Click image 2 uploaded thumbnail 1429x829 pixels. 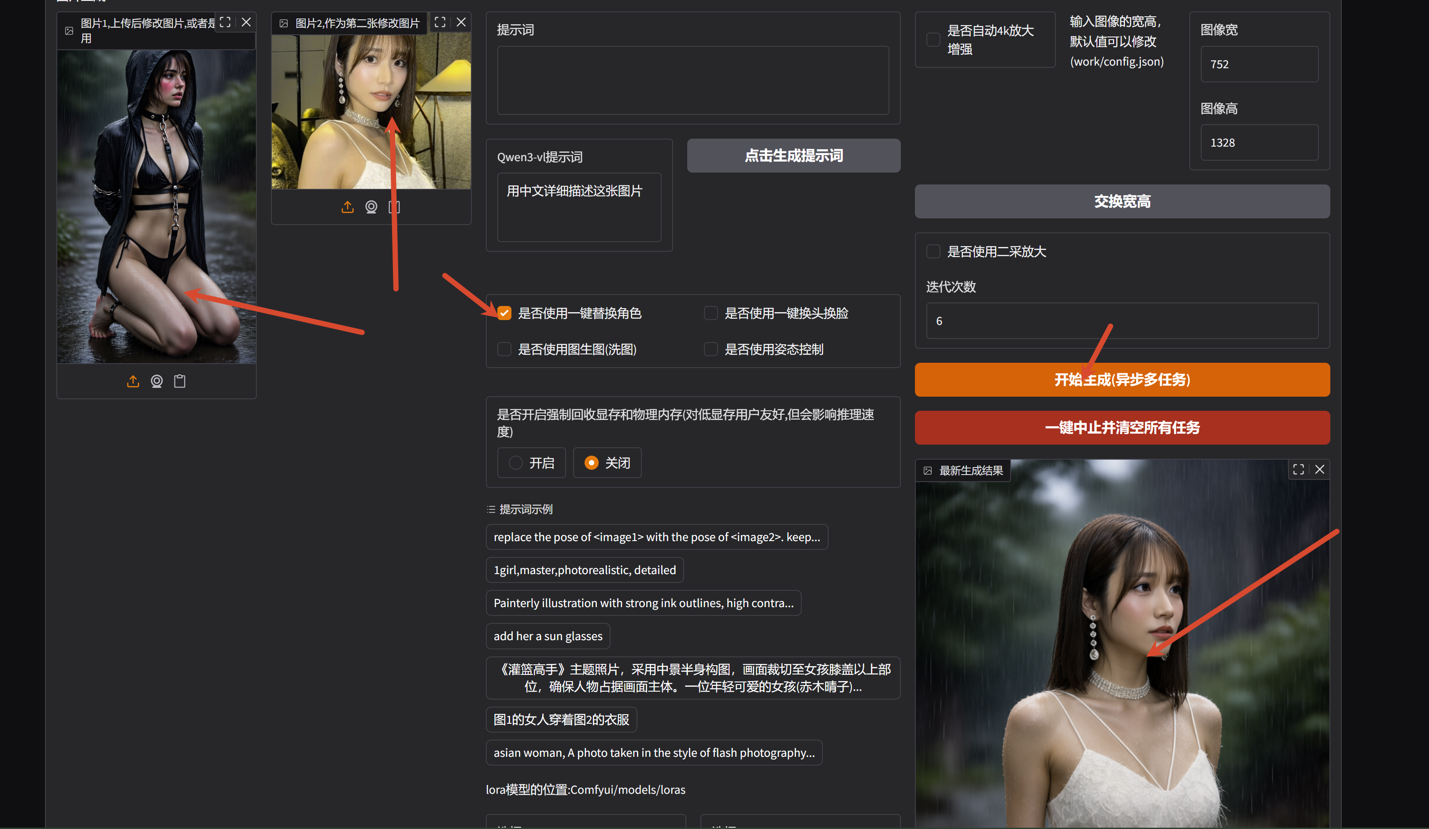click(371, 112)
